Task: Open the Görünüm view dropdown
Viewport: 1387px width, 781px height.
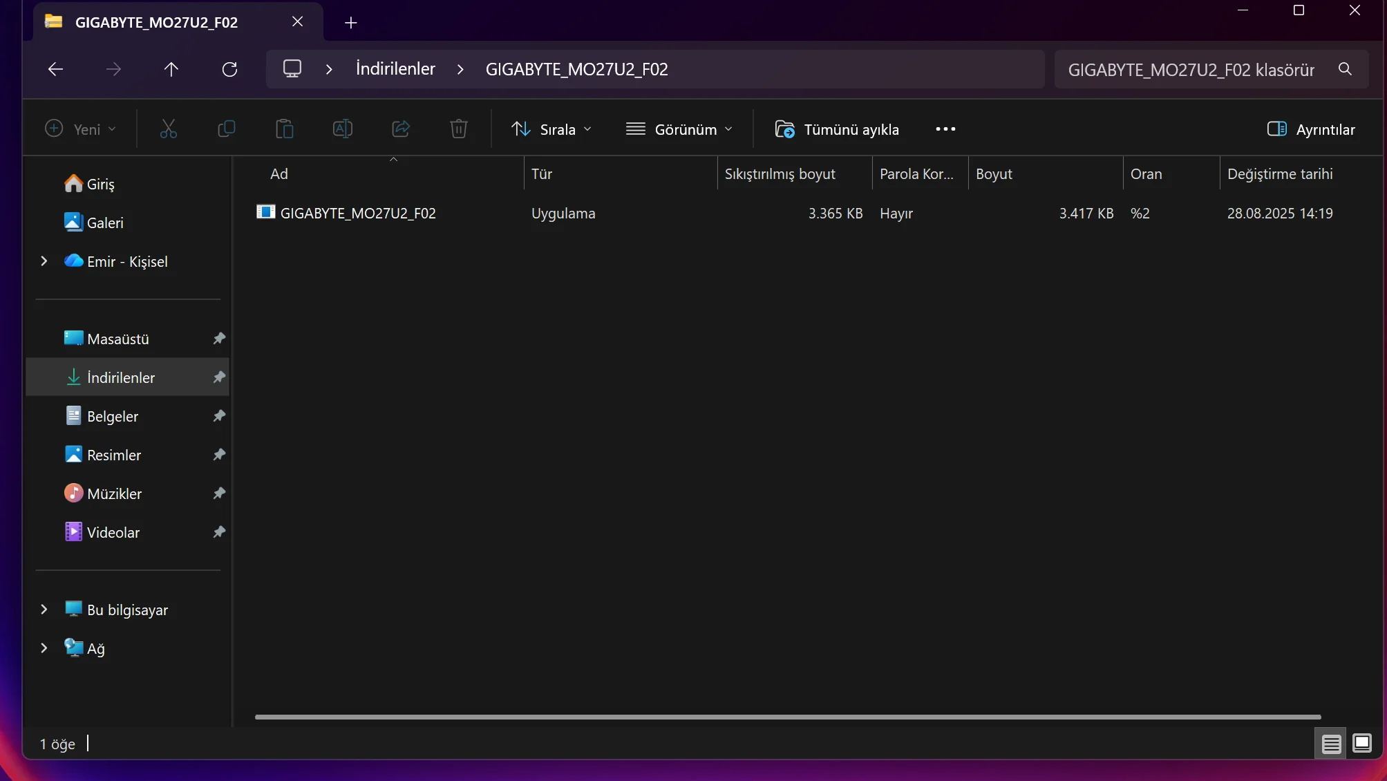Action: [679, 129]
